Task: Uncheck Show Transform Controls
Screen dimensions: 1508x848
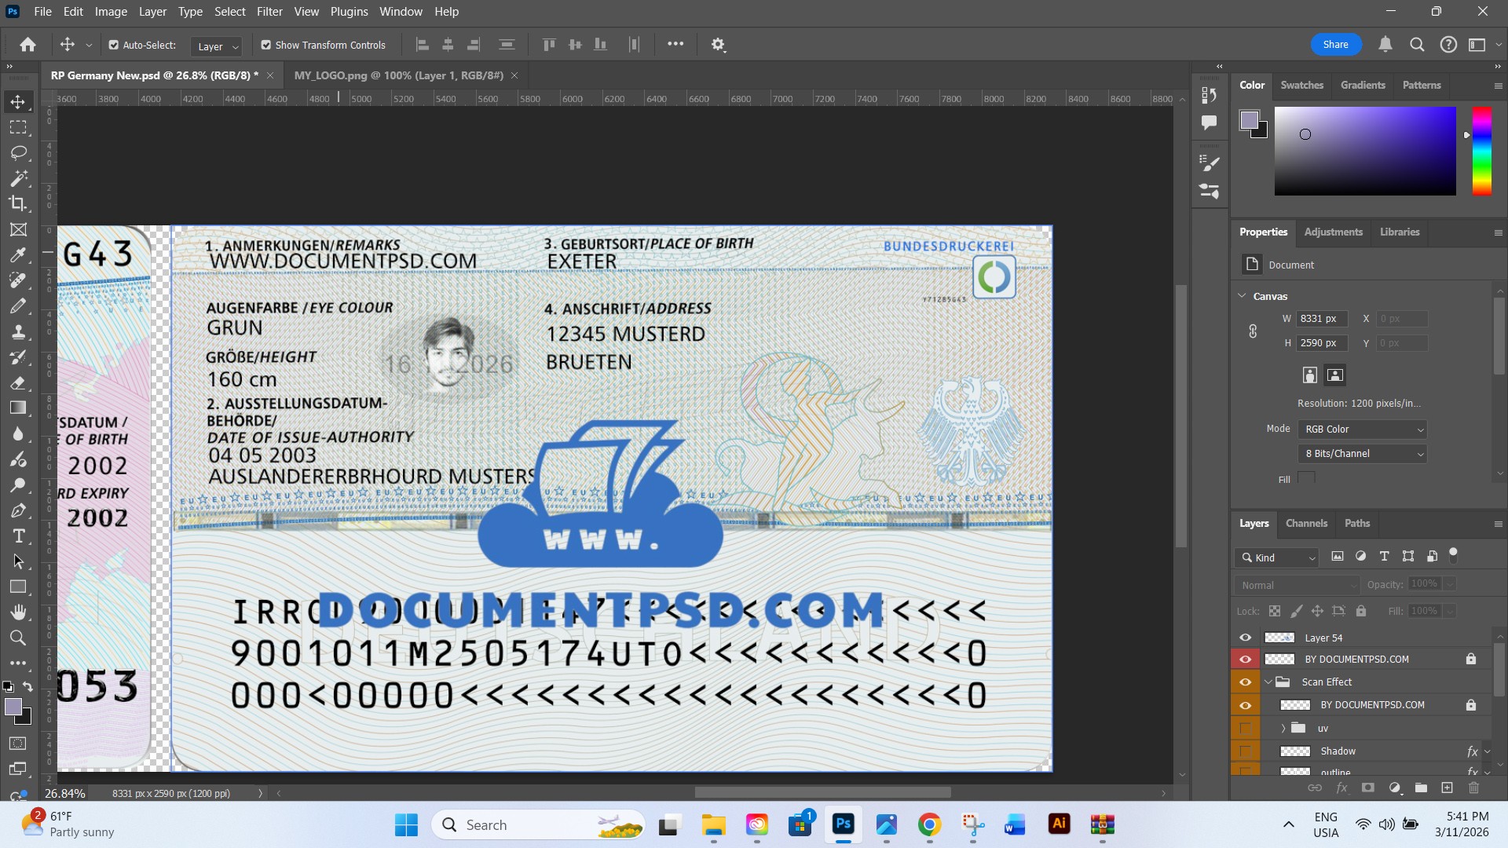Action: pos(266,45)
